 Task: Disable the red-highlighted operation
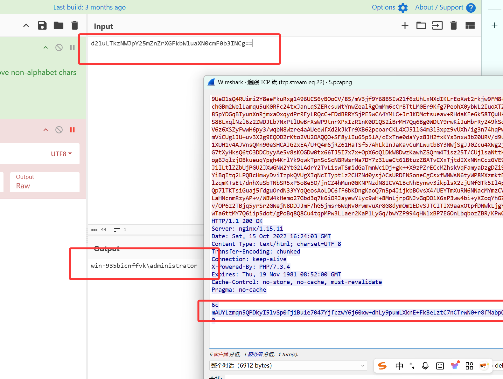tap(59, 130)
